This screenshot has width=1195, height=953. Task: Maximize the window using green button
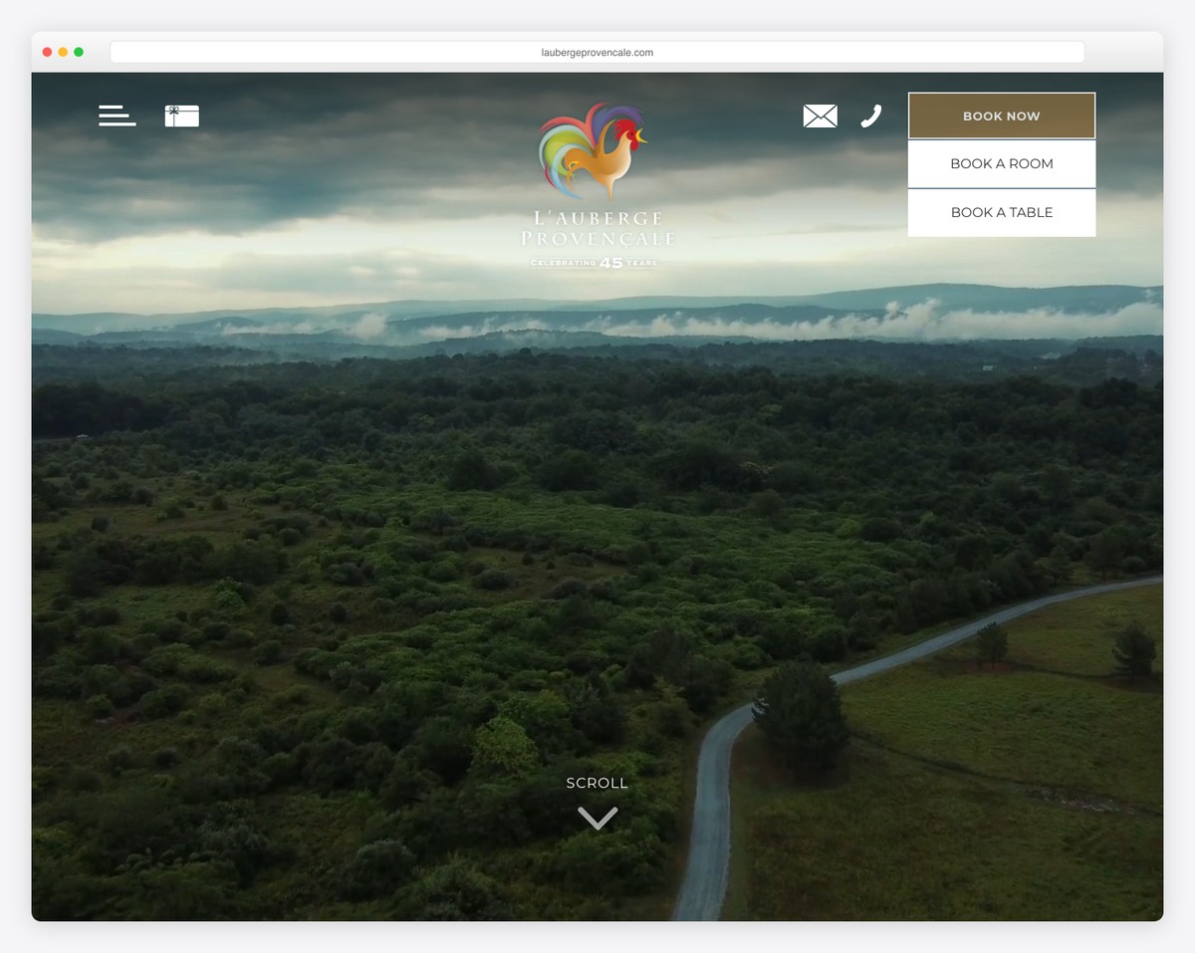coord(79,52)
